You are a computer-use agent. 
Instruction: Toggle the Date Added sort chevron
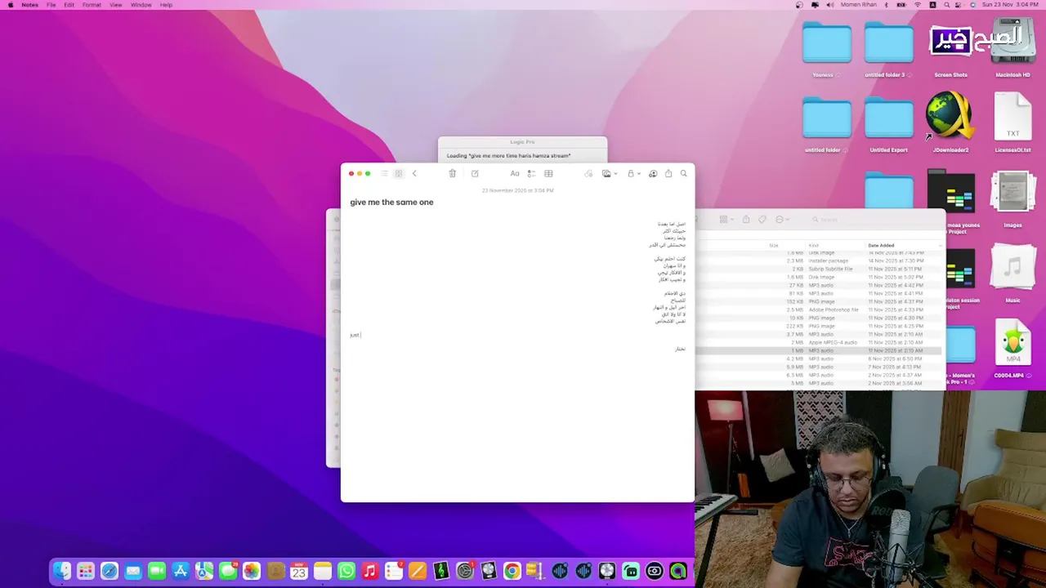coord(940,245)
